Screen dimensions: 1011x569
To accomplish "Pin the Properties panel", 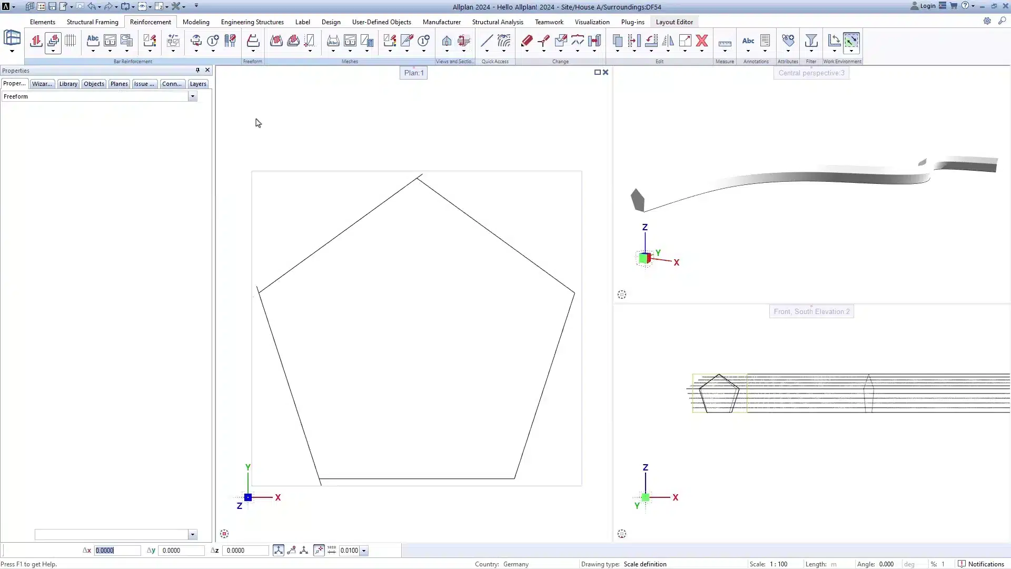I will tap(197, 70).
